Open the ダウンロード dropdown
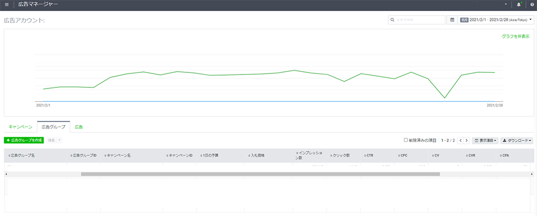The image size is (537, 216). [517, 140]
